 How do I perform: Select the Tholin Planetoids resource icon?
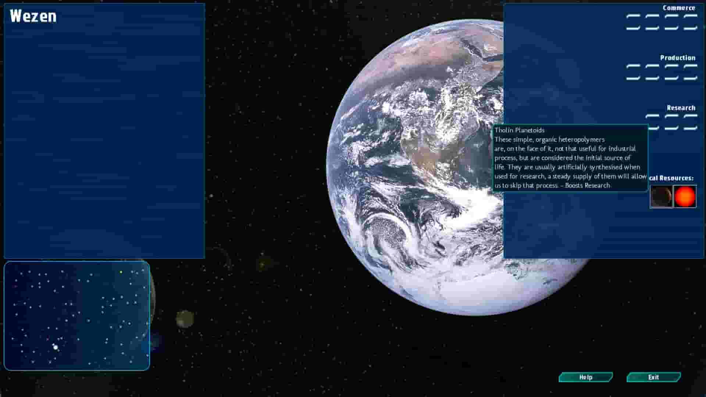[x=661, y=196]
